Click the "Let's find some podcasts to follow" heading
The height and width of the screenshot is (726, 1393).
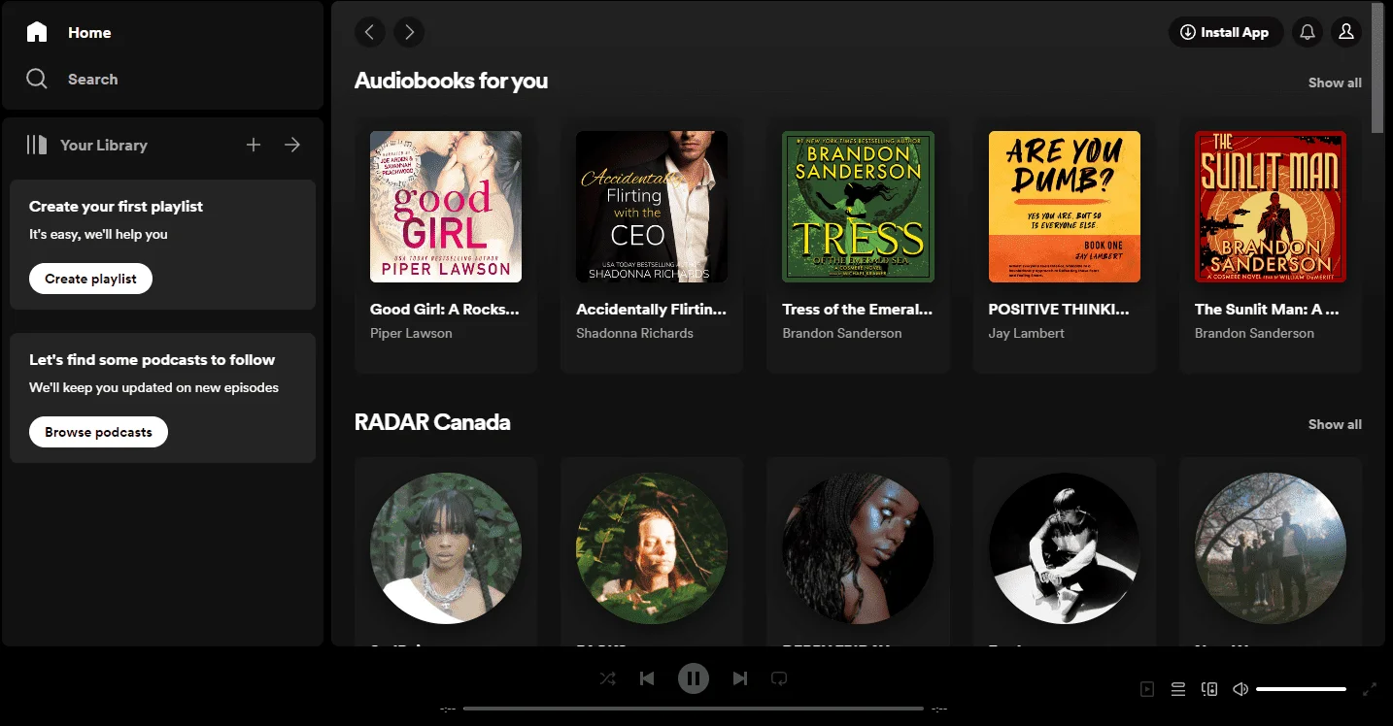(x=152, y=360)
